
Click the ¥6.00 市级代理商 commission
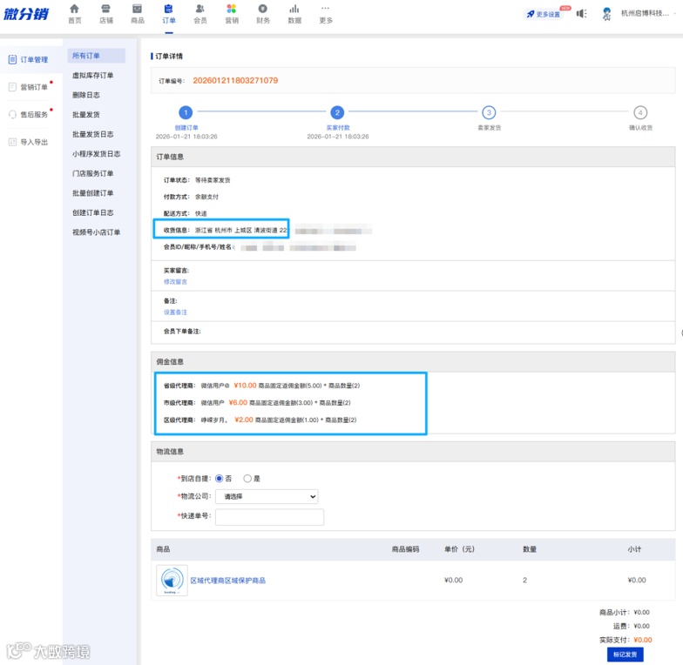[x=238, y=402]
